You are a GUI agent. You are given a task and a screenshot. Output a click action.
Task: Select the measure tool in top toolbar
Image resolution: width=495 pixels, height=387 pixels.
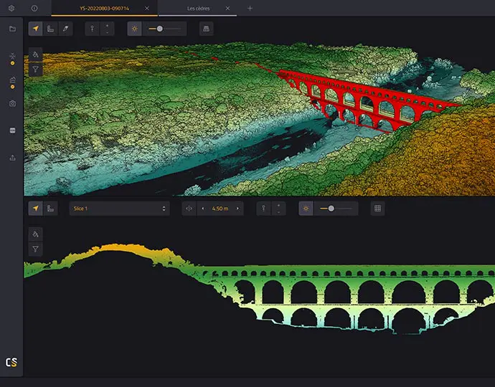pos(50,29)
